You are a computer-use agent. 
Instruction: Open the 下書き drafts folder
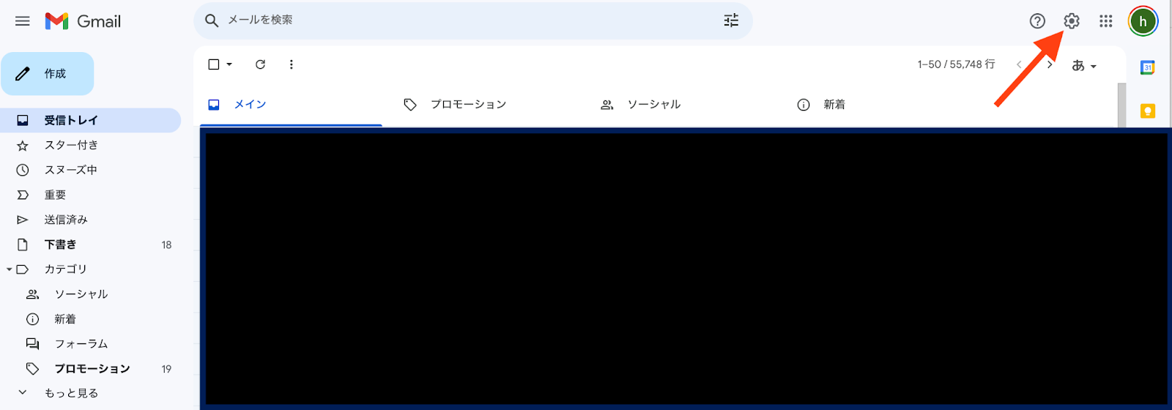pos(90,245)
